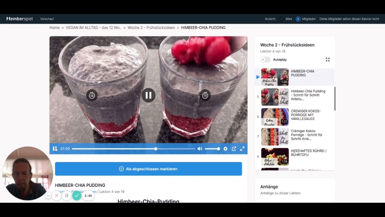Open Woche 2 - Frühstücksideen breadcrumb
This screenshot has width=385, height=217.
point(151,27)
